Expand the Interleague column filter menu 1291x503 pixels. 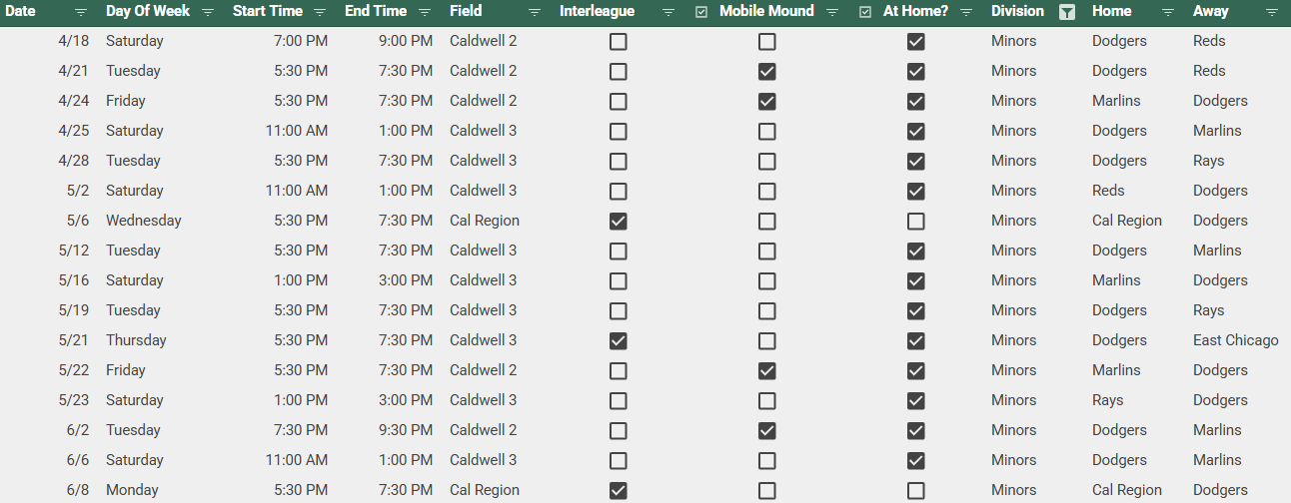point(668,13)
